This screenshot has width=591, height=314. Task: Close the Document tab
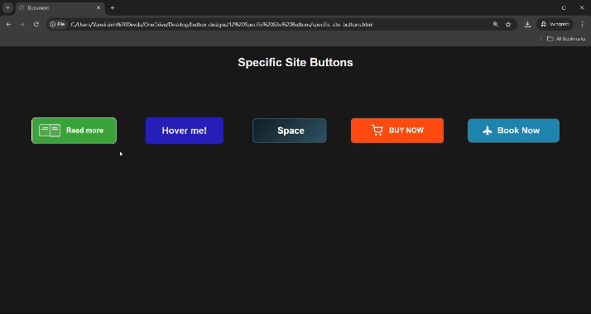[98, 7]
